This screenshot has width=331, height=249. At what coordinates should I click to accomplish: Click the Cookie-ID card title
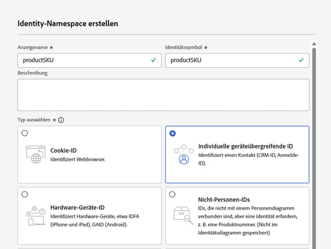(64, 151)
